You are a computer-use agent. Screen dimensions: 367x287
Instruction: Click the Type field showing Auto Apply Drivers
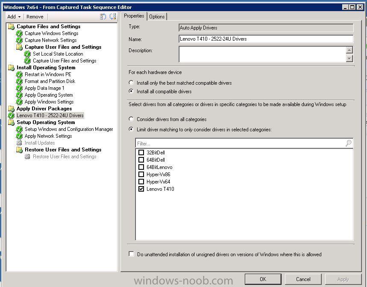266,28
